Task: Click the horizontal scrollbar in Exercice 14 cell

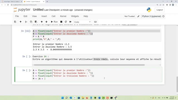Action: [x=89, y=65]
